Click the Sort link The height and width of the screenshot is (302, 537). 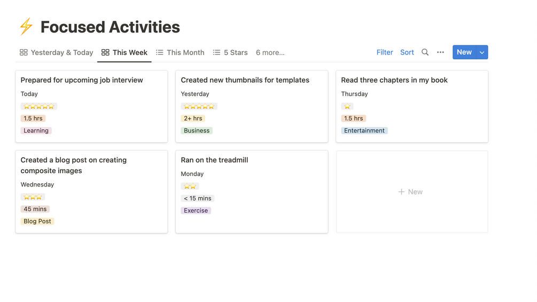click(x=407, y=52)
